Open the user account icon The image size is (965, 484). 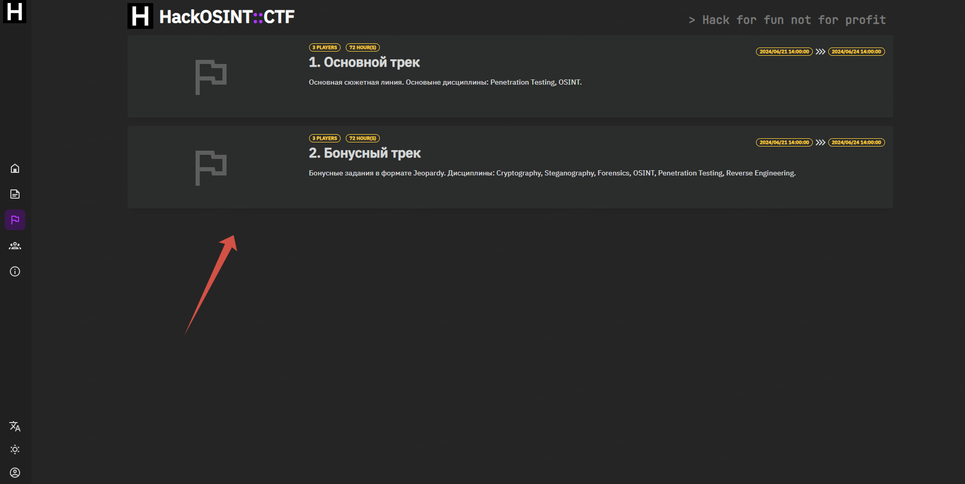tap(15, 473)
